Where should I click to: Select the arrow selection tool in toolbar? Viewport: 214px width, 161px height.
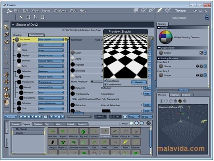click(21, 17)
